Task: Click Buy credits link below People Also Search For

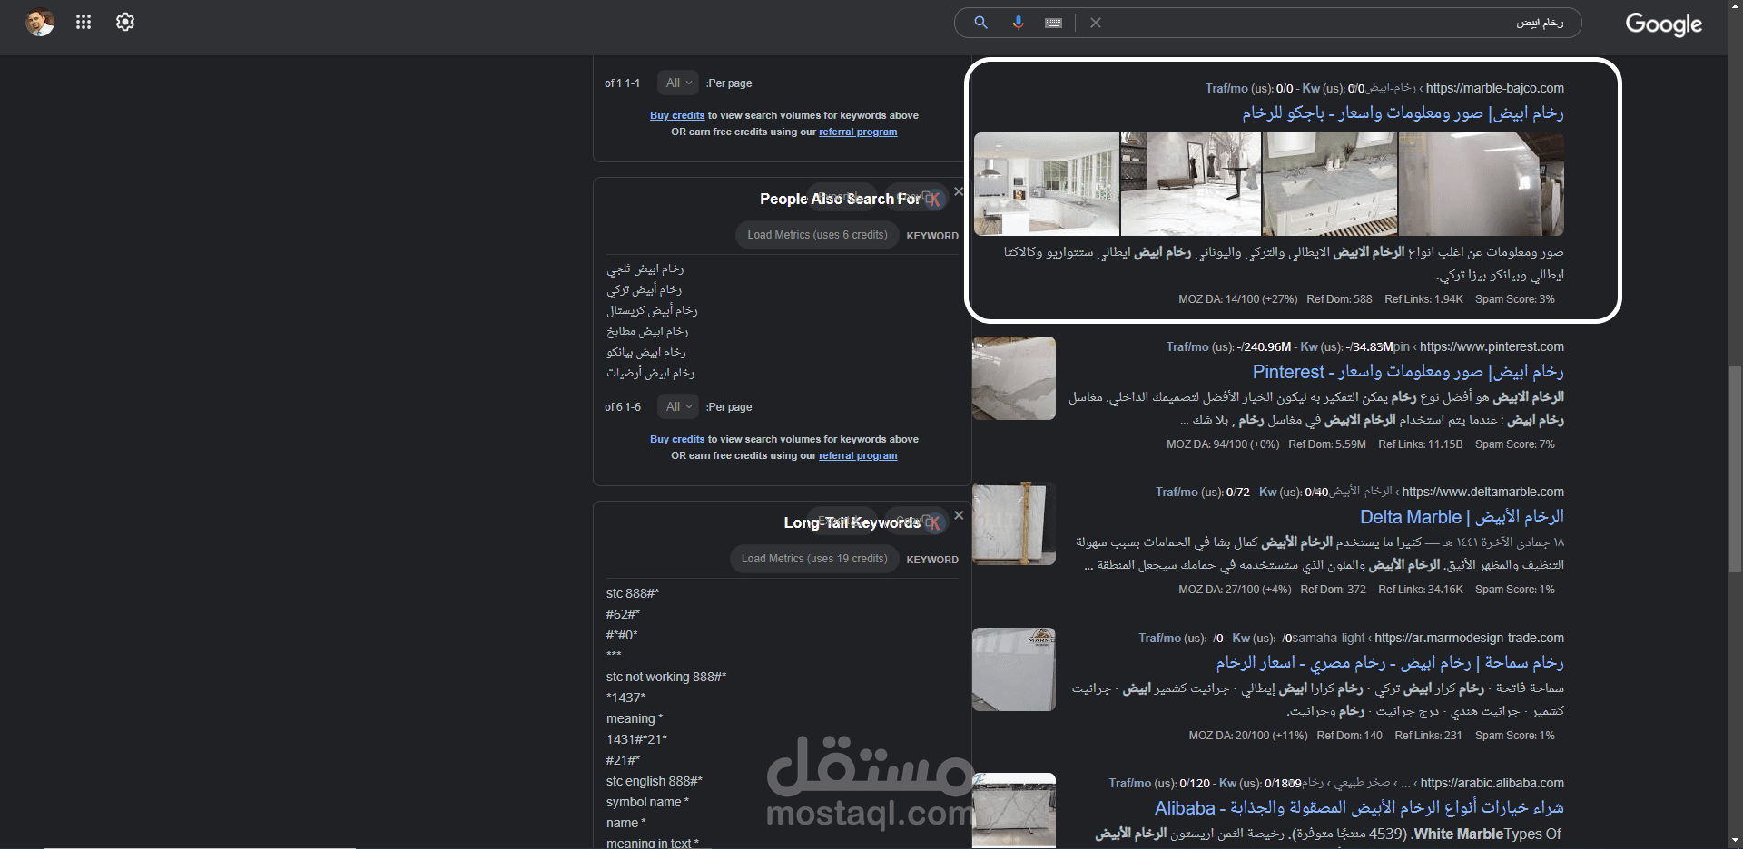Action: 677,439
